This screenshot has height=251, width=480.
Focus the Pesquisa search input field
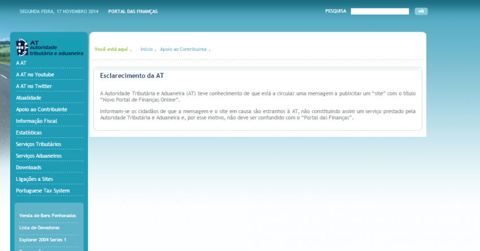click(x=379, y=11)
